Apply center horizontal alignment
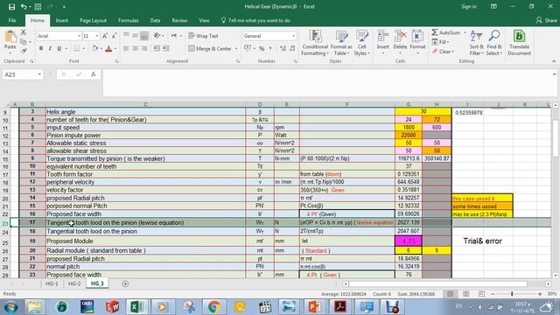This screenshot has height=315, width=560. click(135, 48)
